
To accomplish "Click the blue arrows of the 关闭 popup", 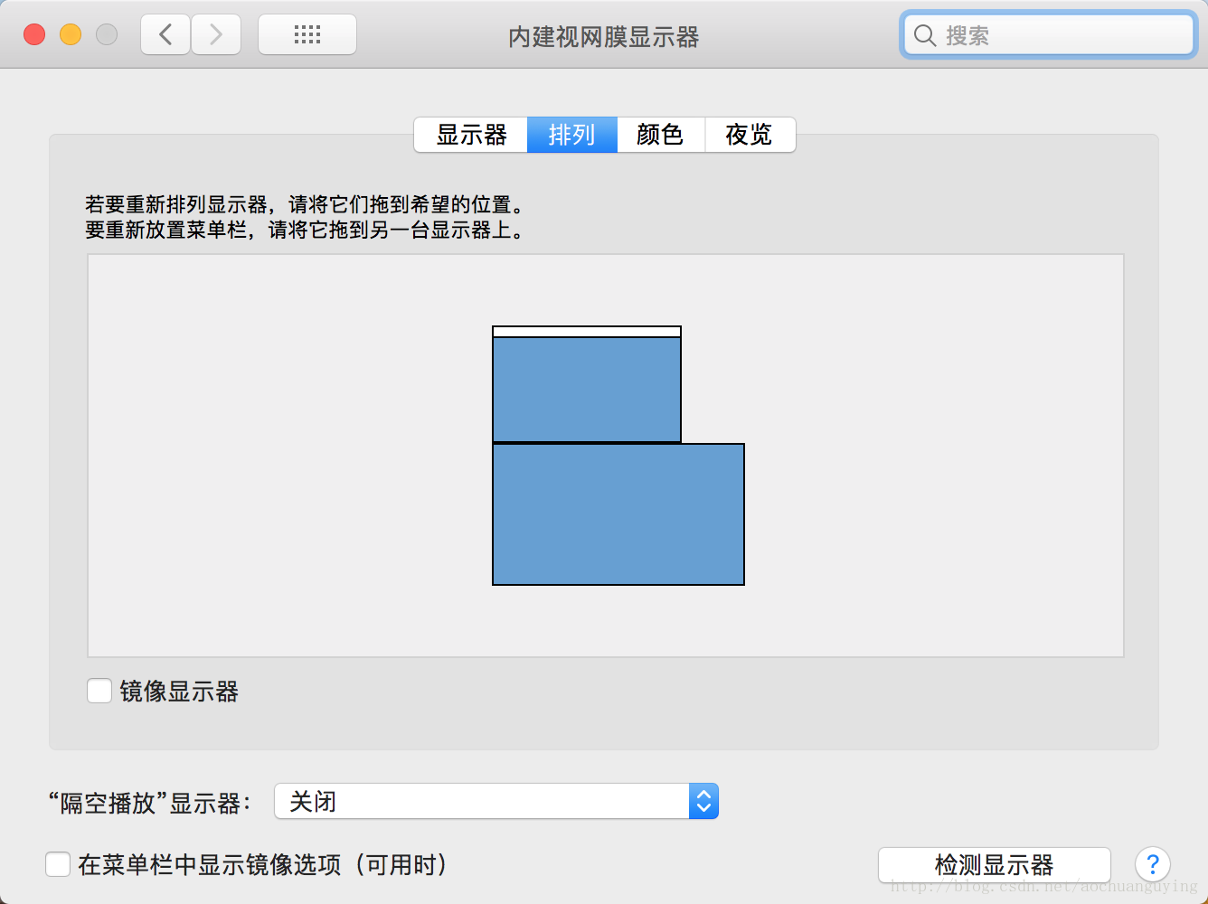I will point(703,802).
